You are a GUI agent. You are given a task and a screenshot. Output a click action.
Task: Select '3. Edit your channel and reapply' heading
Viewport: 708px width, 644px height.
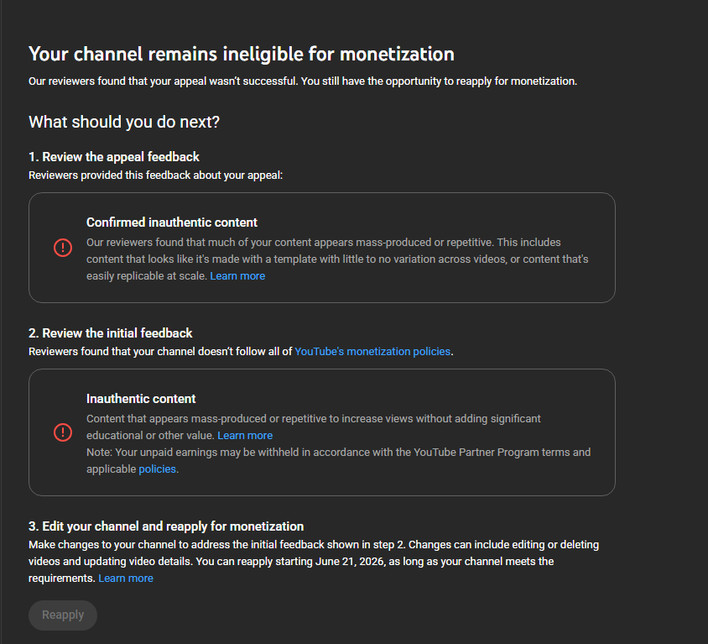(166, 526)
